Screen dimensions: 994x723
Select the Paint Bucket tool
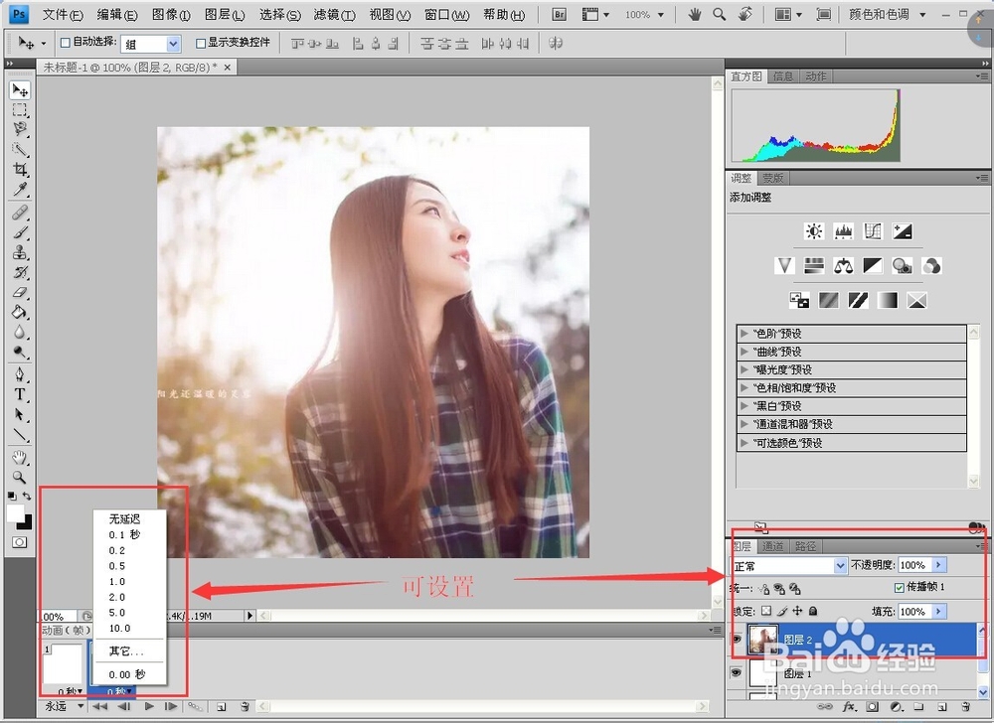20,312
